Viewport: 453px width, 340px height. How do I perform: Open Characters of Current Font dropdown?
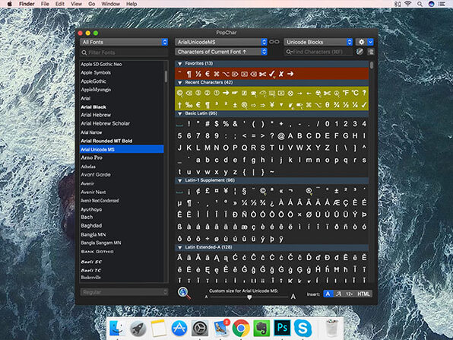(x=221, y=52)
